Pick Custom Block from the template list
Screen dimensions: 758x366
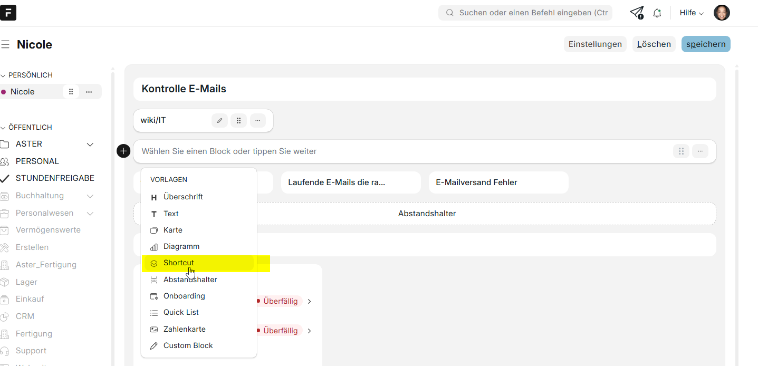(188, 345)
